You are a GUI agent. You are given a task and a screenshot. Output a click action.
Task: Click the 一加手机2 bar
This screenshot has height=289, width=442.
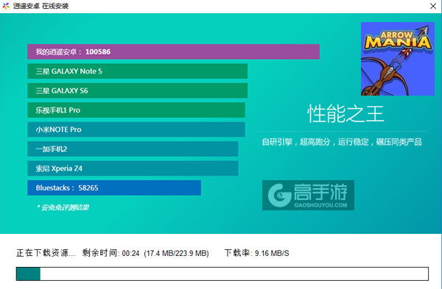[x=133, y=149]
